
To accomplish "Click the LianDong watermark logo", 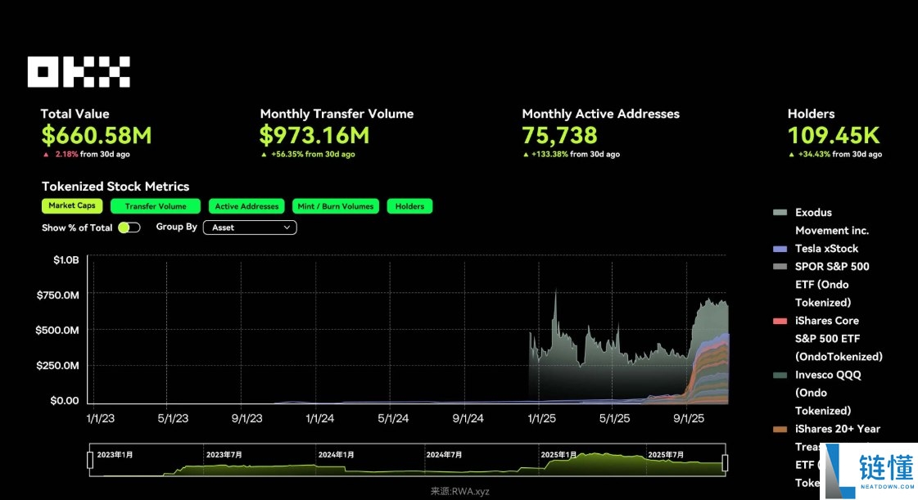I will pyautogui.click(x=870, y=471).
